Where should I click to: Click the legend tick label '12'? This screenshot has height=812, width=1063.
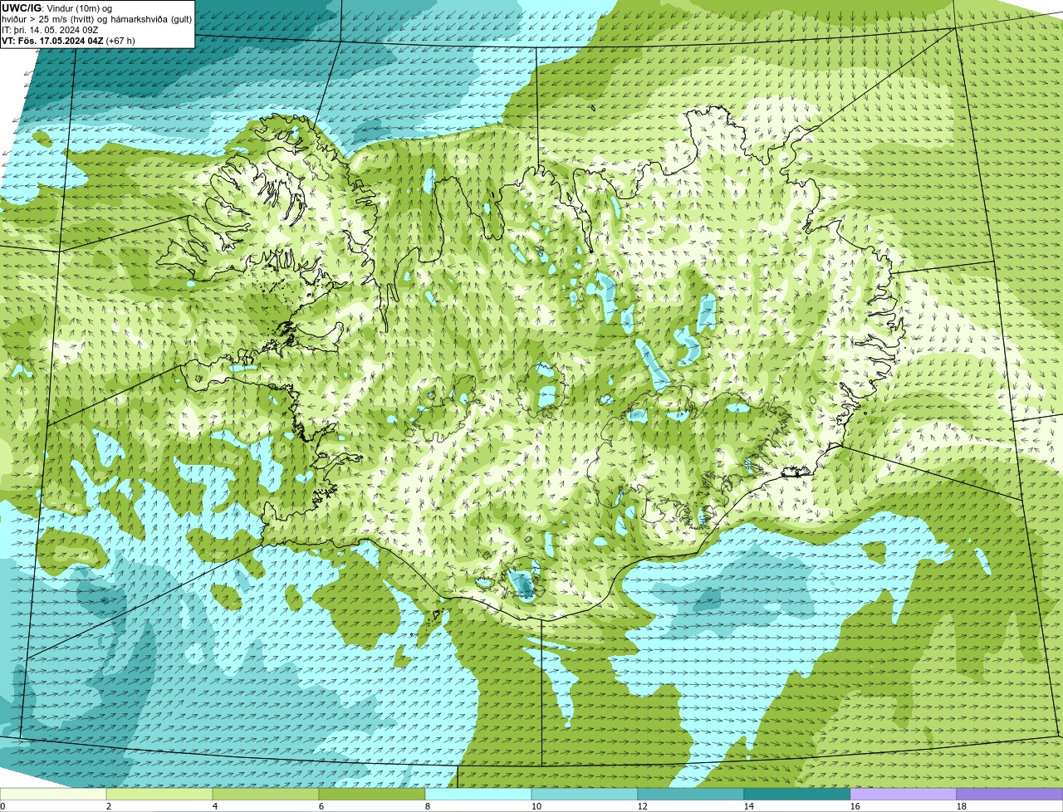[643, 806]
